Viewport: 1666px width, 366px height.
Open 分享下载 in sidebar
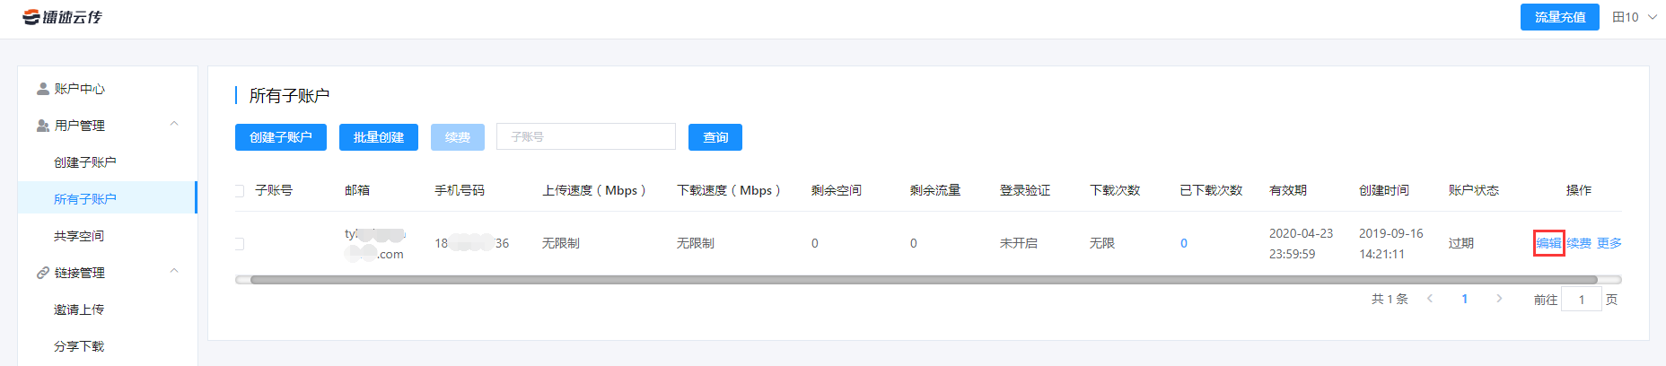point(108,346)
